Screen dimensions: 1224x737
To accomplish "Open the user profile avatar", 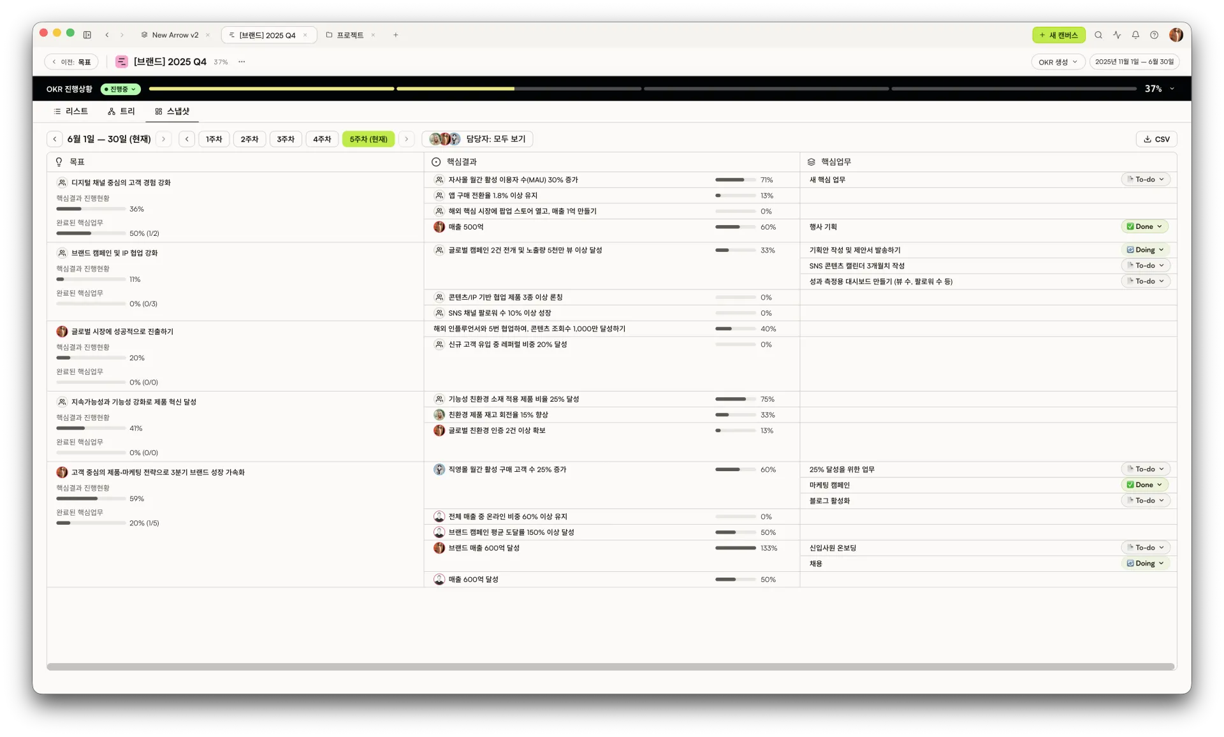I will tap(1176, 35).
